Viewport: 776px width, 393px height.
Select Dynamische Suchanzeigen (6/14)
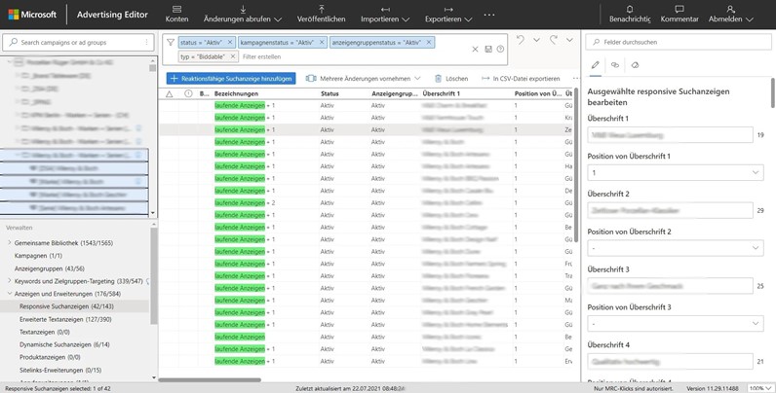64,344
